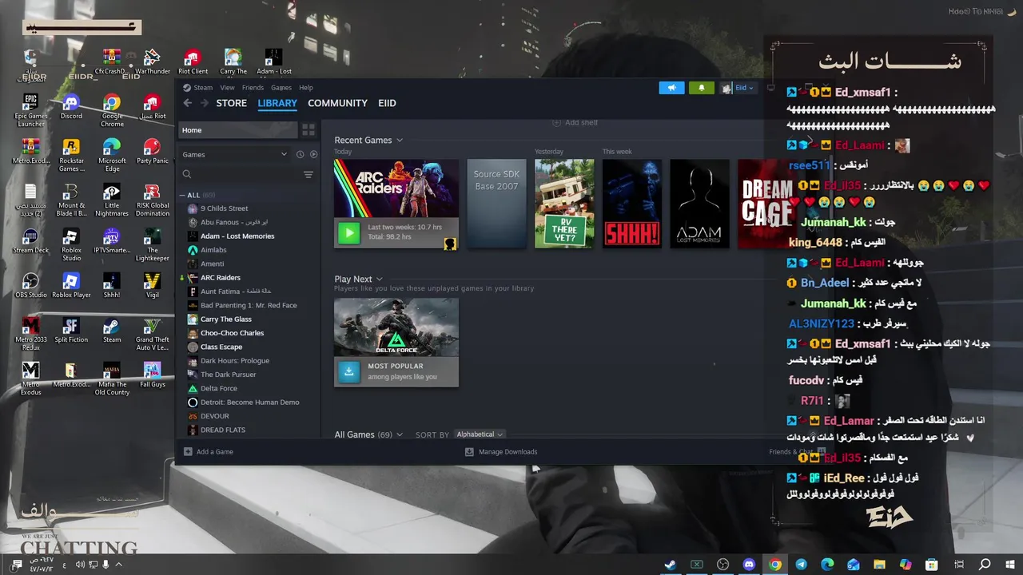Screen dimensions: 1023x575
Task: Open Telegram from the taskbar
Action: point(801,565)
